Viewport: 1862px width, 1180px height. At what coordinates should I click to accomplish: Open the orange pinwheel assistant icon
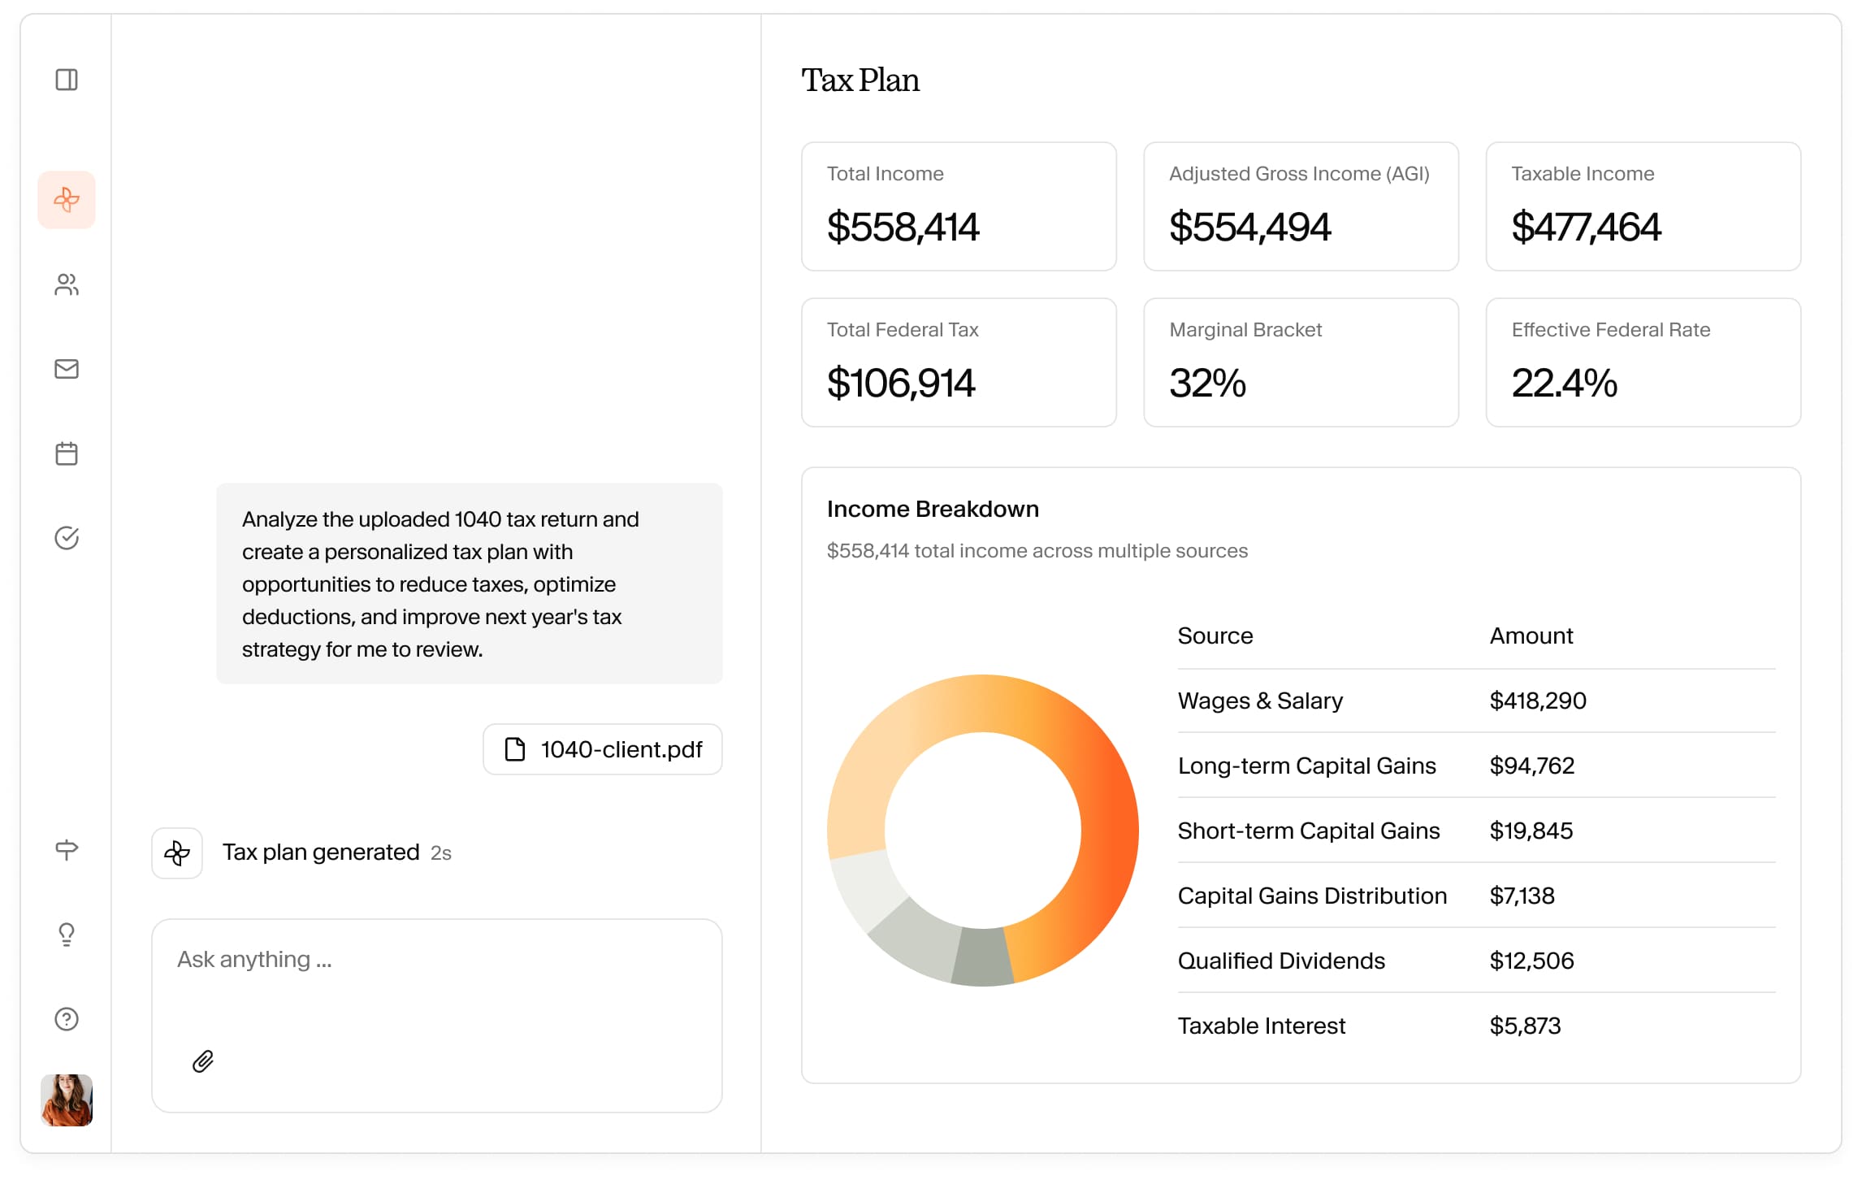(67, 200)
